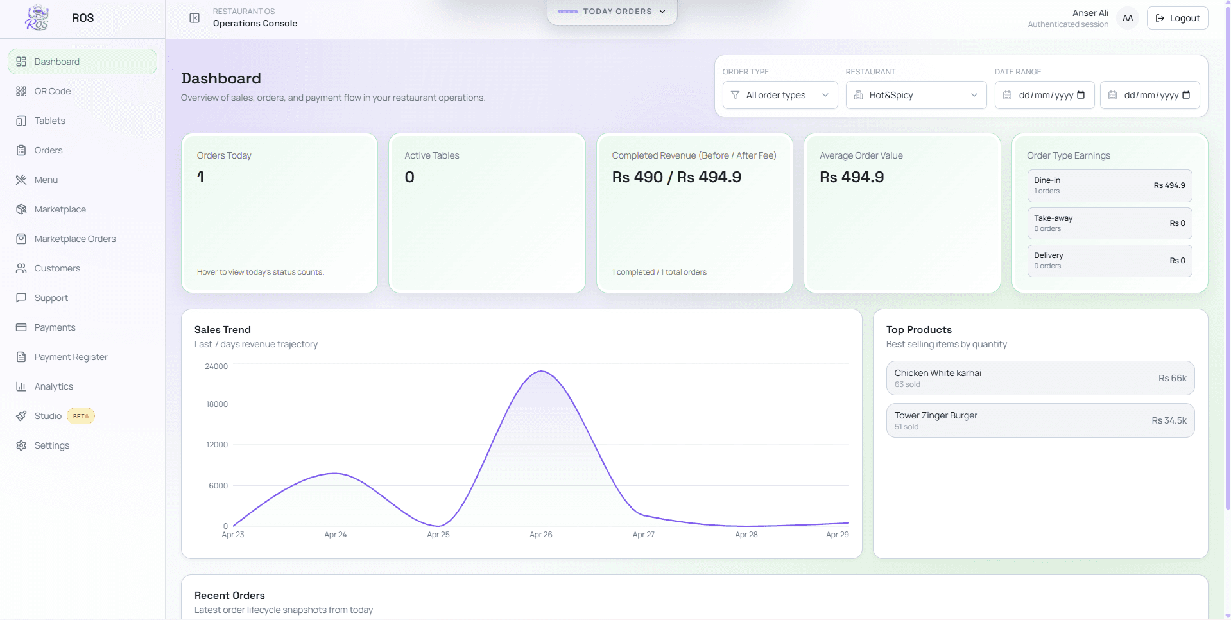Click the Payments card icon
The width and height of the screenshot is (1231, 620).
click(x=21, y=327)
